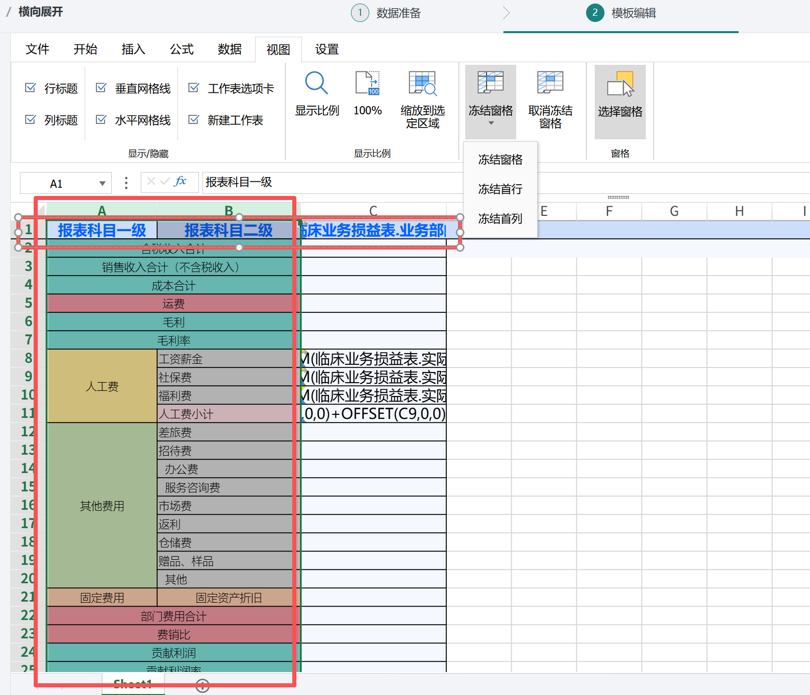Image resolution: width=810 pixels, height=695 pixels.
Task: Select column header H
Action: pyautogui.click(x=740, y=210)
